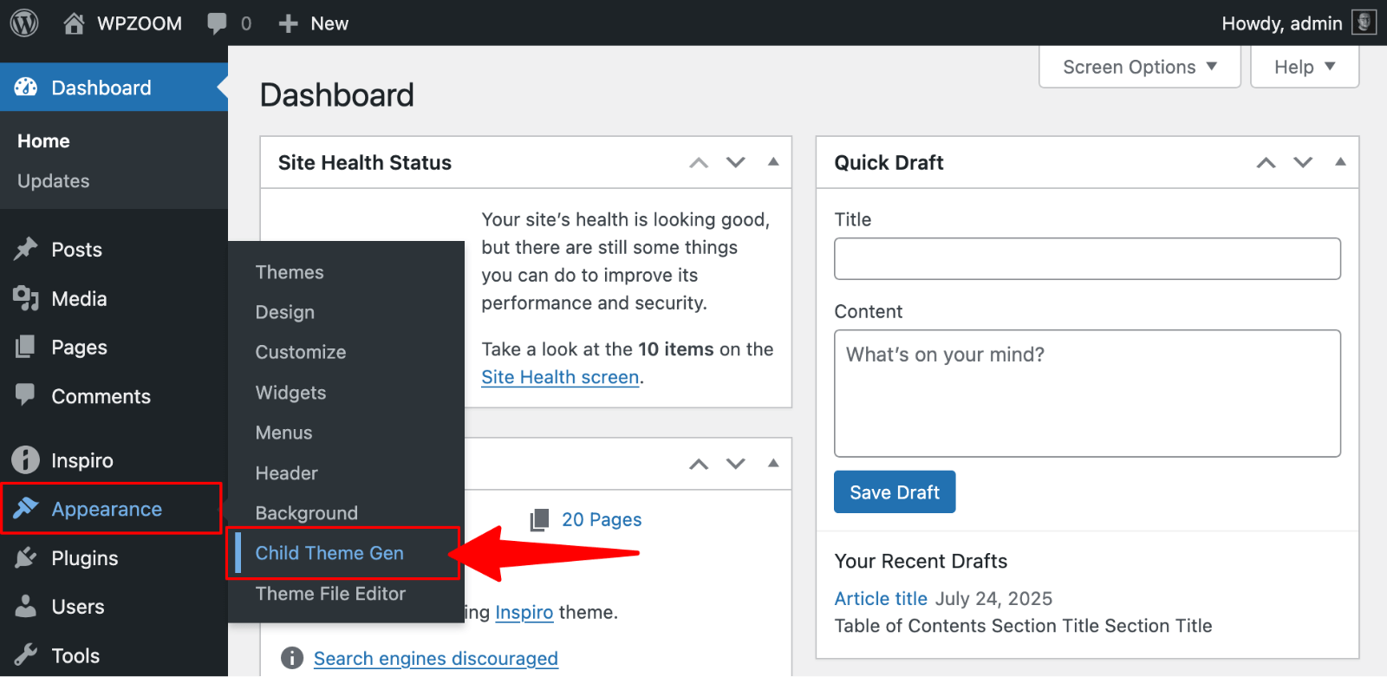Image resolution: width=1387 pixels, height=677 pixels.
Task: Click the Inspiro info icon in sidebar
Action: pos(26,459)
